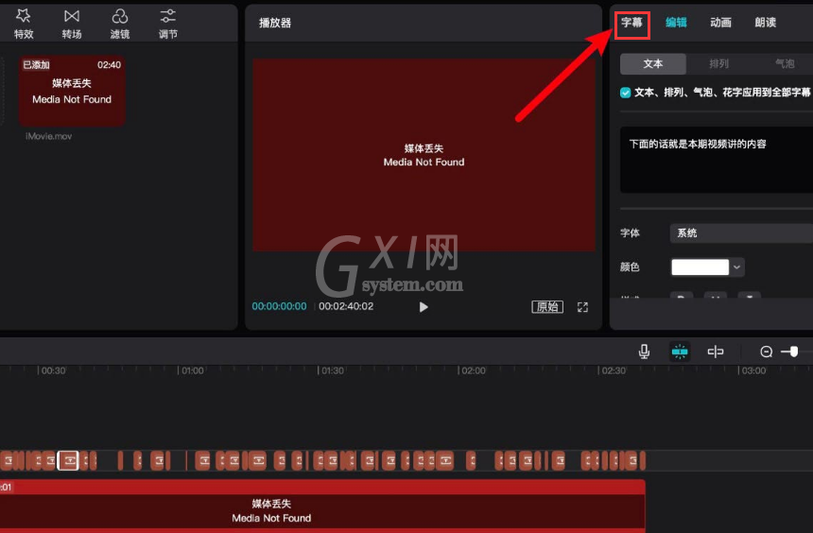Click the 播放器 player title
The width and height of the screenshot is (813, 533).
pyautogui.click(x=275, y=23)
